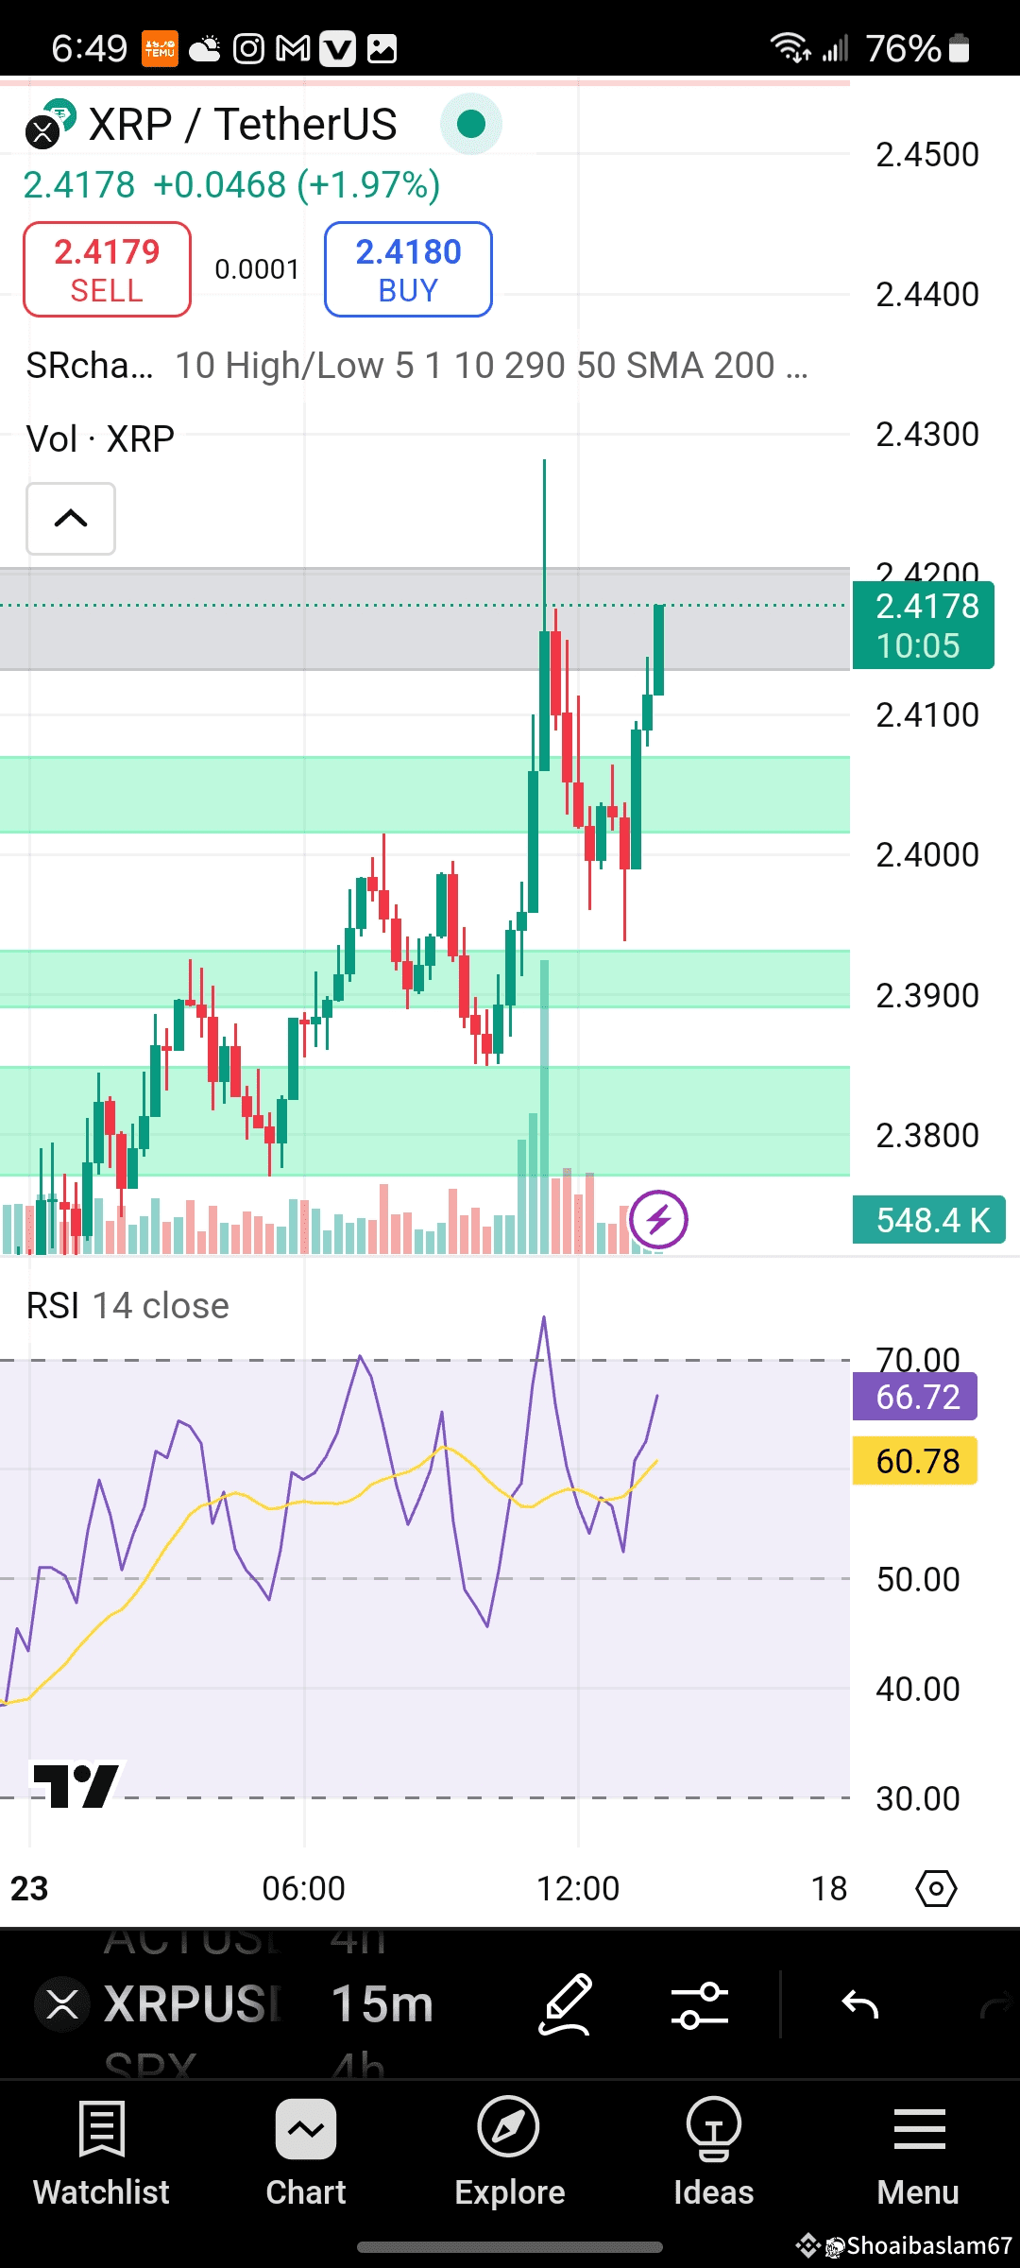This screenshot has width=1020, height=2268.
Task: Tap the weather notification icon in status bar
Action: point(205,48)
